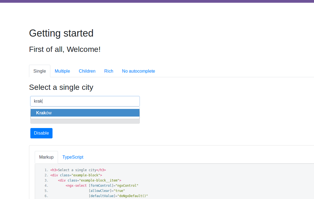
Task: Click the Disable button
Action: [41, 133]
